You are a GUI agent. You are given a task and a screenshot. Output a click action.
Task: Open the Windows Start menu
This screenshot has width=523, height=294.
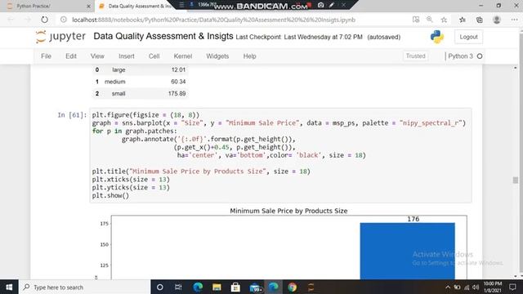[x=9, y=287]
